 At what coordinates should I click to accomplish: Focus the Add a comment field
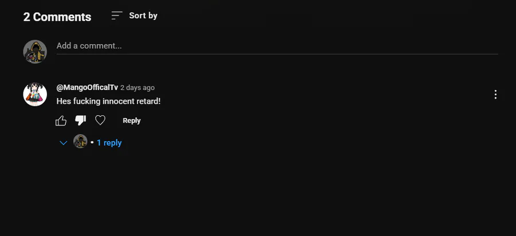click(277, 46)
